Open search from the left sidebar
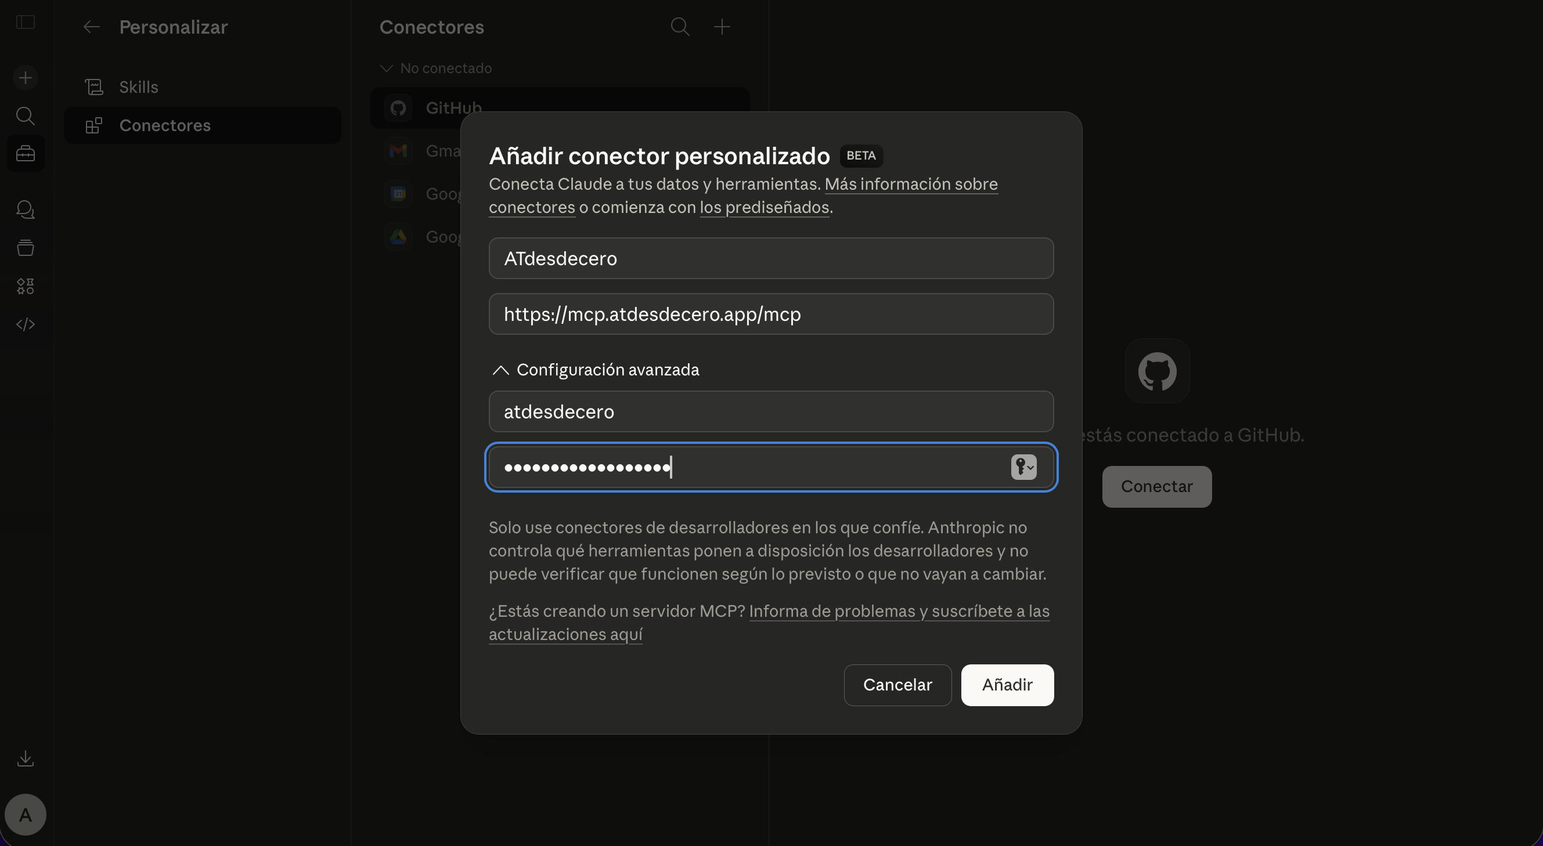 (25, 115)
